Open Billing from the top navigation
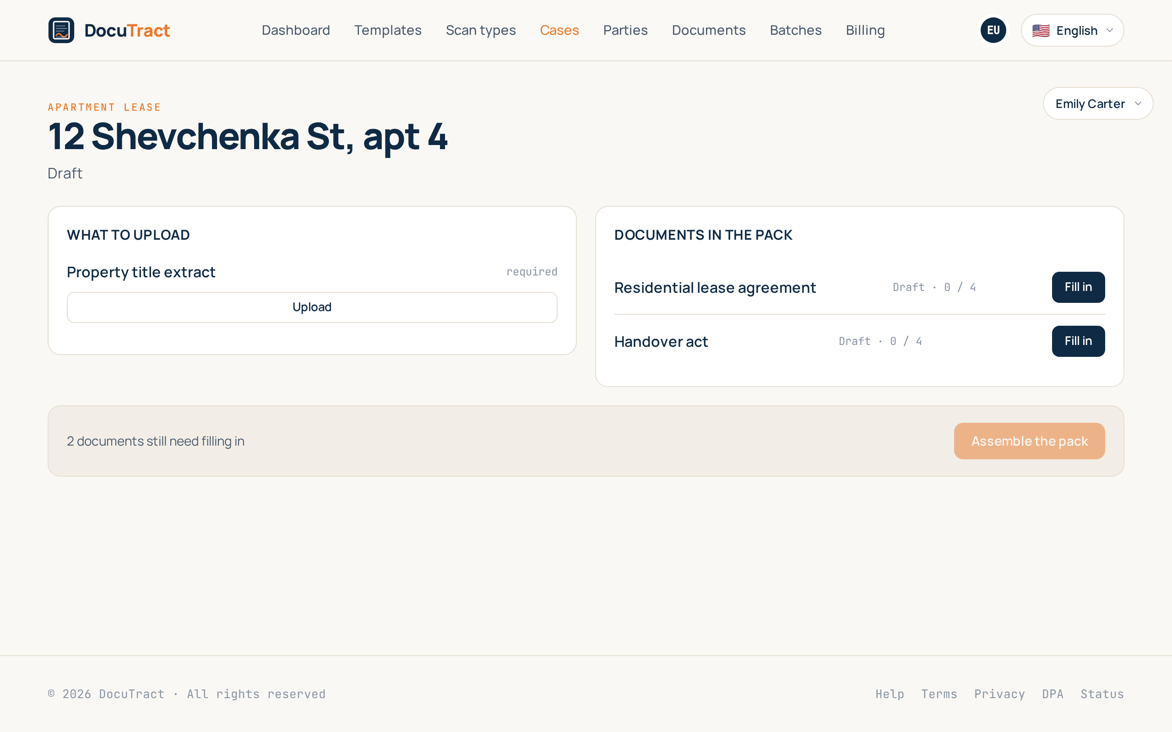 coord(865,30)
